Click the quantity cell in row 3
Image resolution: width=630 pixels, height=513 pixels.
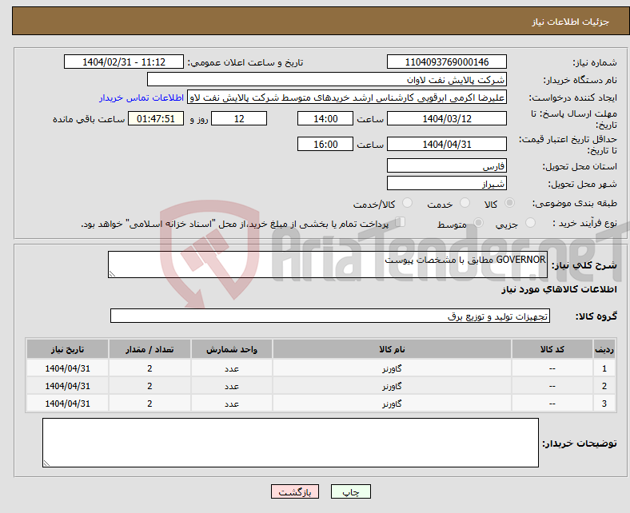pos(150,404)
